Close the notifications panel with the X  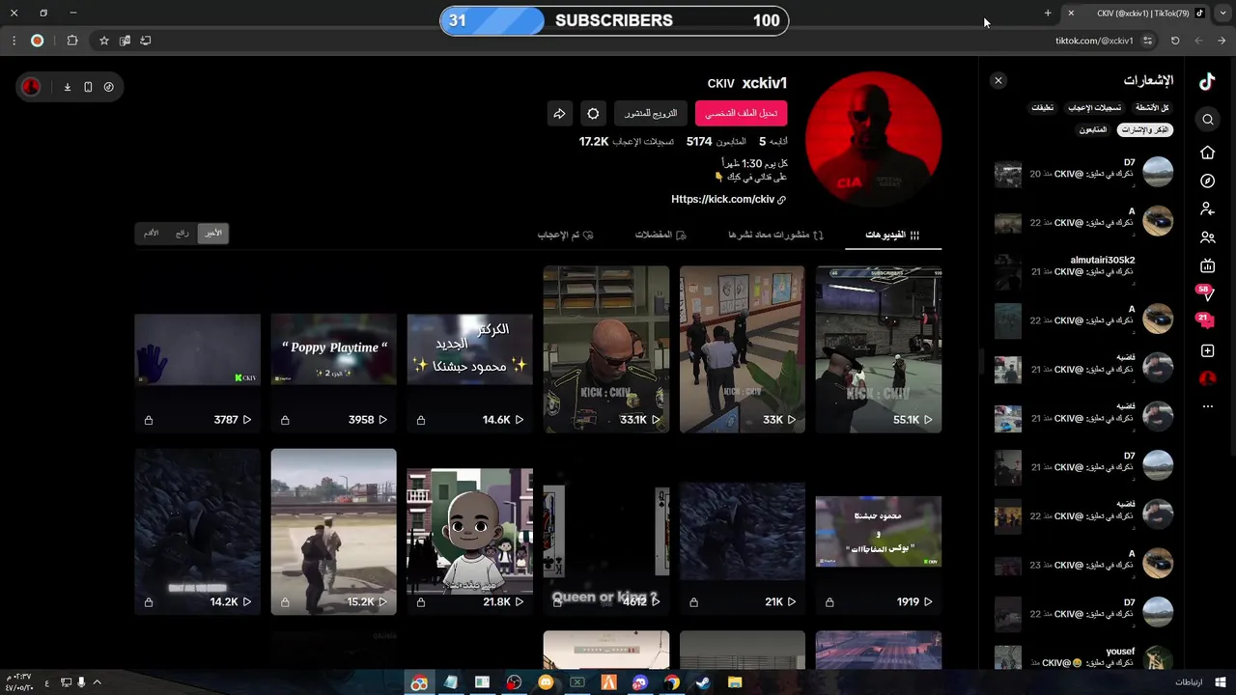(x=998, y=81)
